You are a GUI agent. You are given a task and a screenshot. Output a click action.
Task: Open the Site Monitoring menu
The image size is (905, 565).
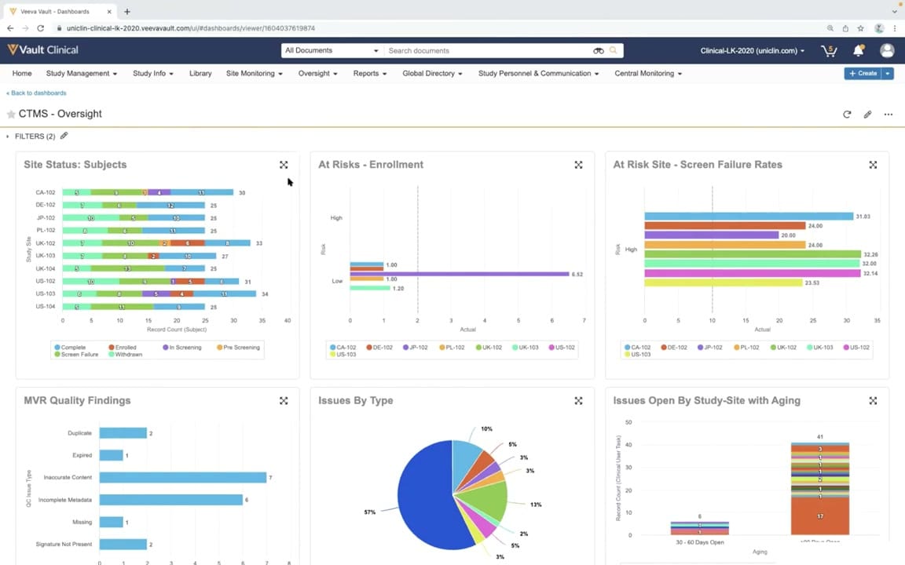(254, 73)
